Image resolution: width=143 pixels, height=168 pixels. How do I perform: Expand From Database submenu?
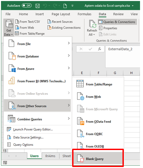point(37,56)
